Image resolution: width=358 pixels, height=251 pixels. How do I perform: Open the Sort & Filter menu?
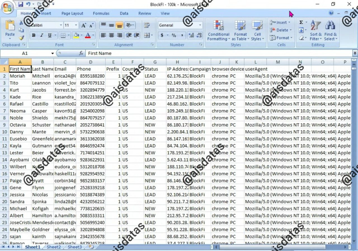click(x=316, y=30)
